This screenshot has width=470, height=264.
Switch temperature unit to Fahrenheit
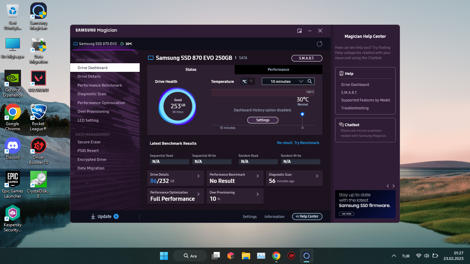251,81
